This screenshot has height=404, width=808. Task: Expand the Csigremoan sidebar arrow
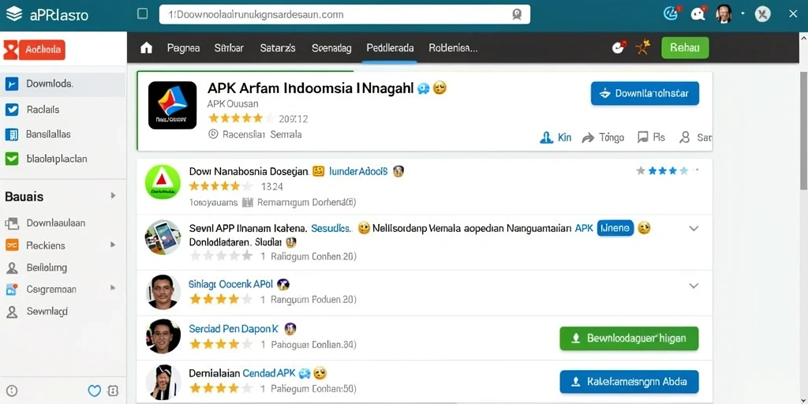pos(113,289)
